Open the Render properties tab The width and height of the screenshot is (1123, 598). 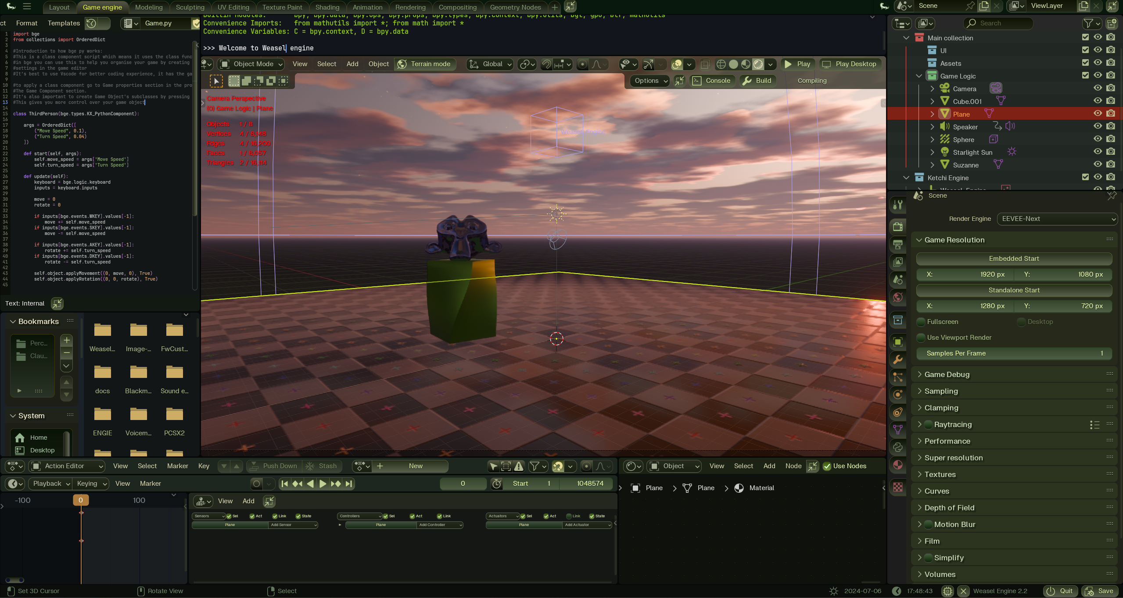898,226
